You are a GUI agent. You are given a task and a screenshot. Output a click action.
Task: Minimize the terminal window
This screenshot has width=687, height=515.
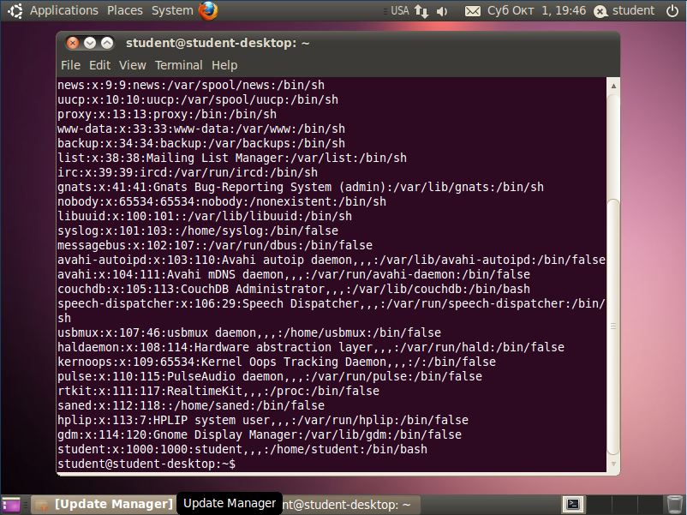point(90,43)
